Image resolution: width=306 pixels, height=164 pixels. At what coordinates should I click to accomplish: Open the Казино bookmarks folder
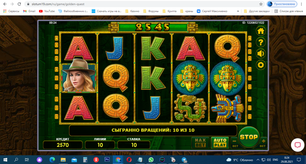(x=132, y=11)
